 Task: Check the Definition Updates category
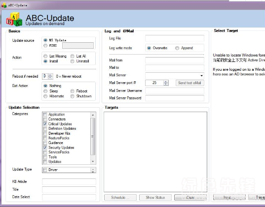[45, 129]
